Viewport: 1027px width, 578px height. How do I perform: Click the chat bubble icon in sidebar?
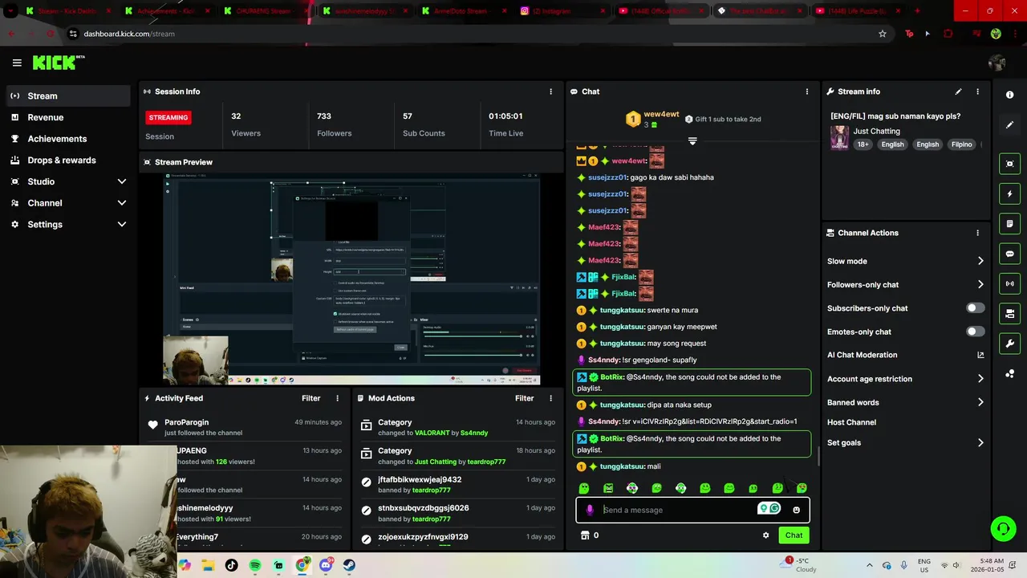point(1009,254)
